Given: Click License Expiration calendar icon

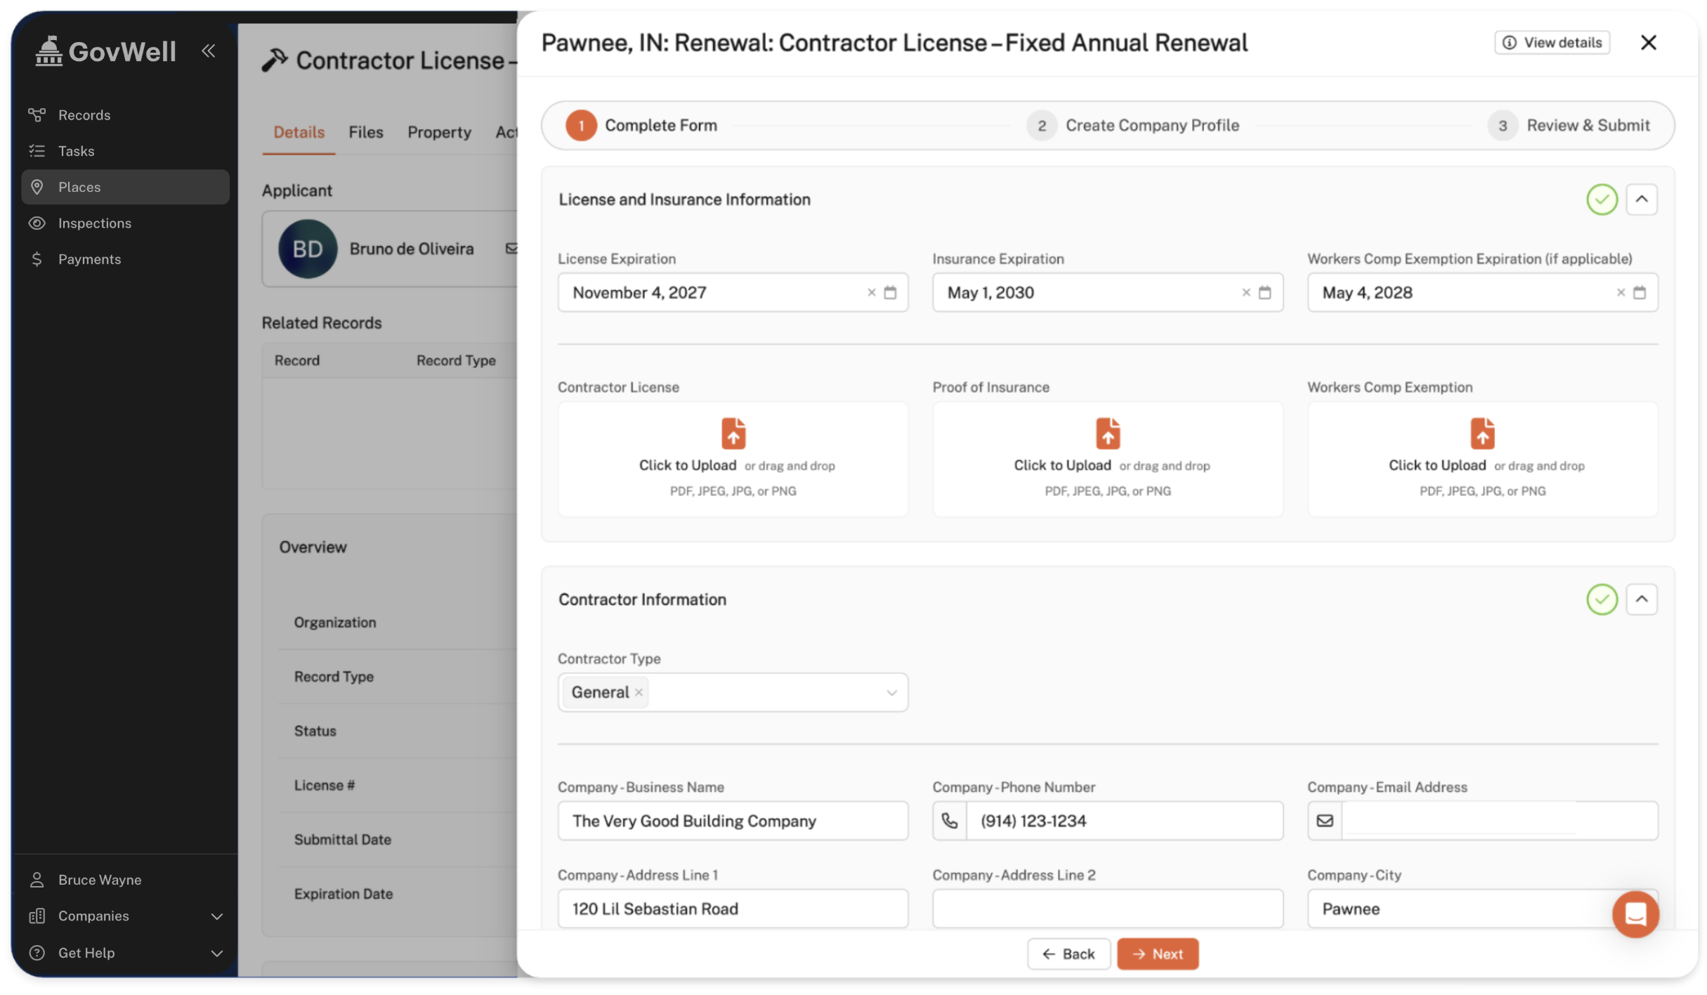Looking at the screenshot, I should point(890,292).
